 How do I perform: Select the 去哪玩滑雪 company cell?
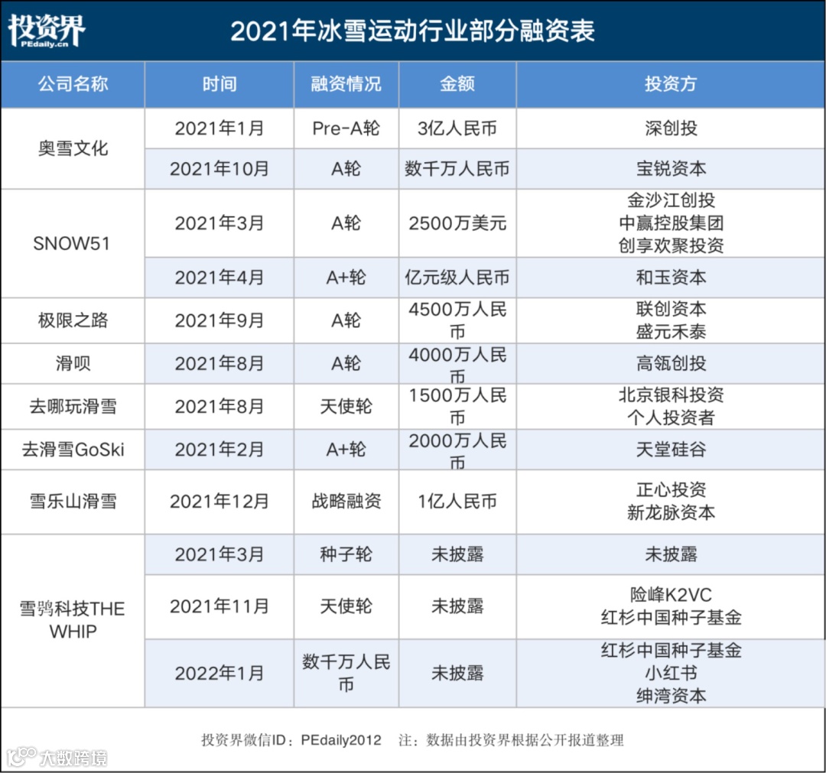(x=73, y=407)
